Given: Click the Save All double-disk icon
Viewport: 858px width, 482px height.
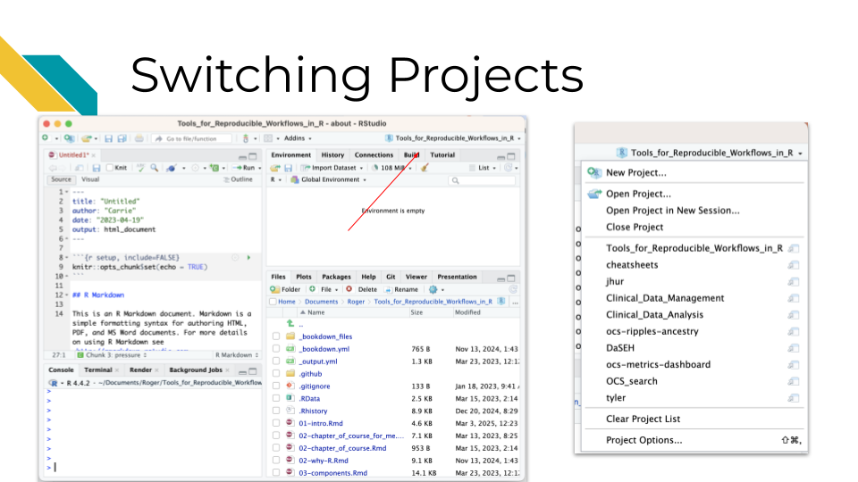Looking at the screenshot, I should click(122, 139).
